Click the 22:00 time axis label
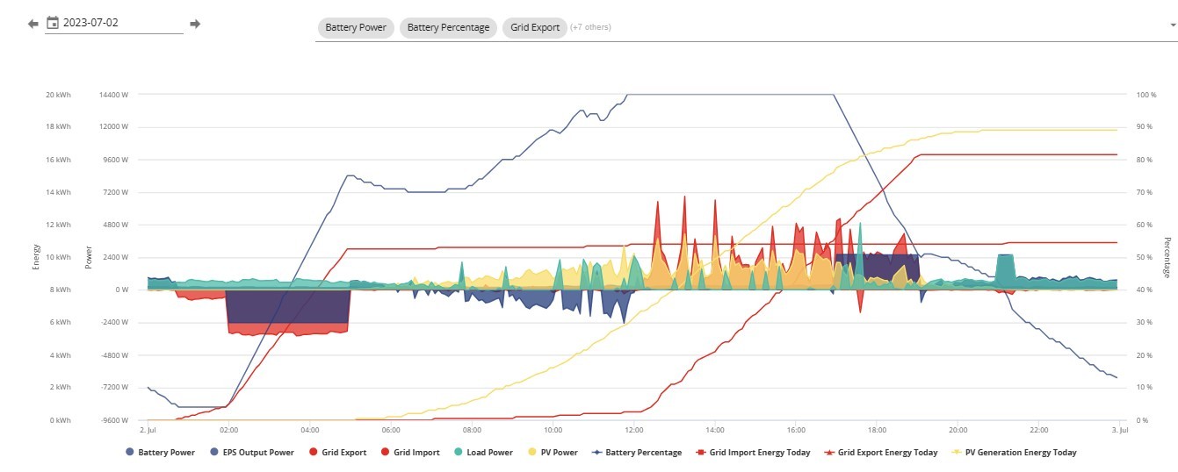 click(x=1039, y=431)
